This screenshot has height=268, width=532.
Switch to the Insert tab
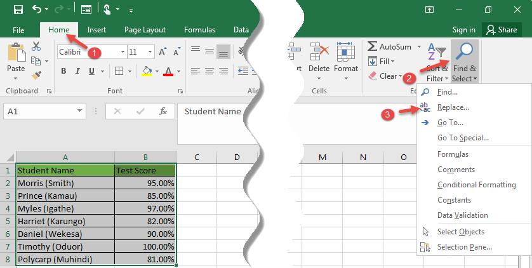96,30
